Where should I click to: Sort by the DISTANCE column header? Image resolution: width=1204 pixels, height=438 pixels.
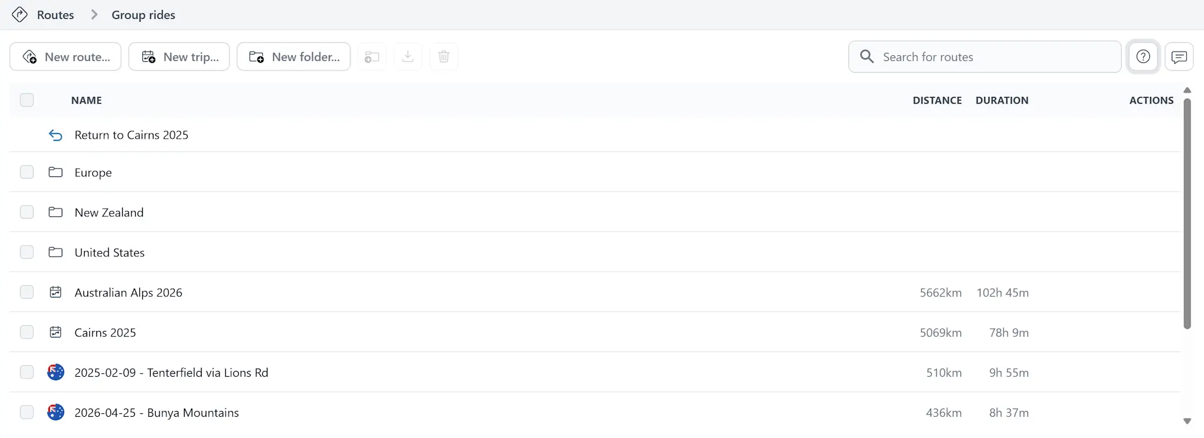coord(937,101)
